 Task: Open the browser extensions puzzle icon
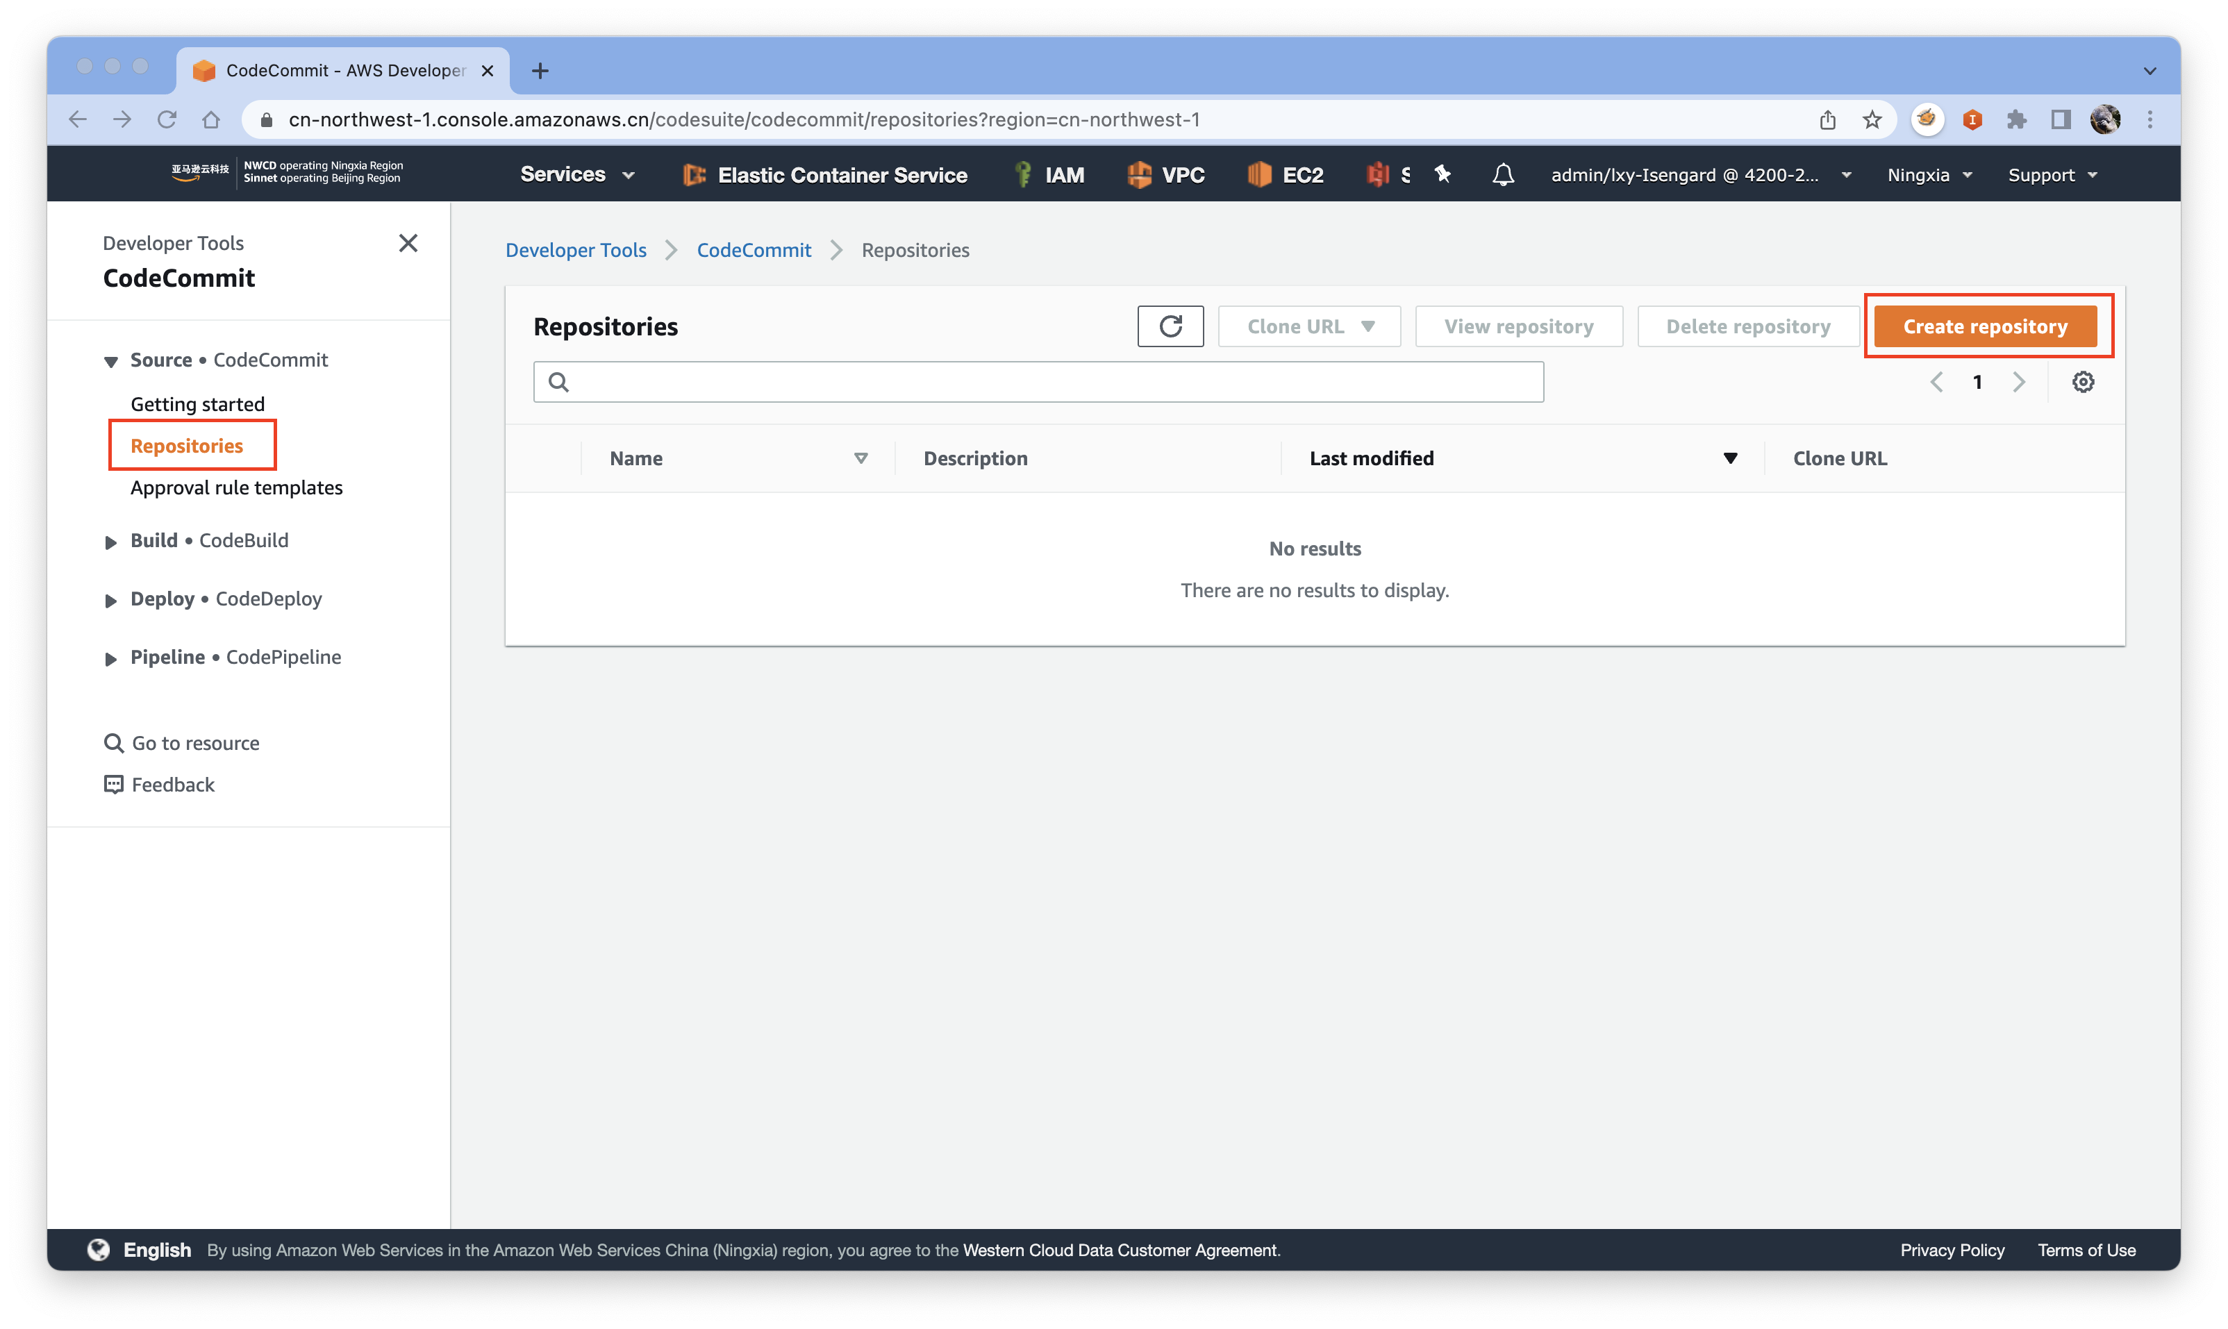pos(2015,119)
